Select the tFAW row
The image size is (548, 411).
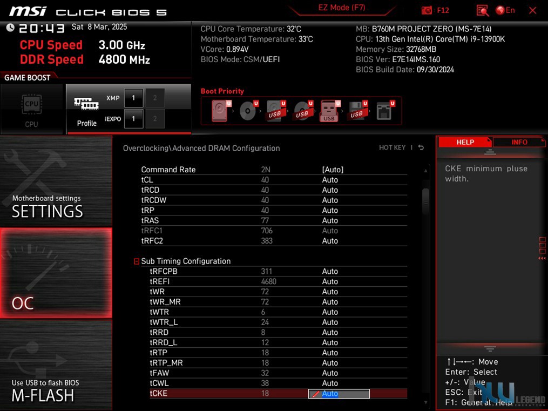click(278, 373)
